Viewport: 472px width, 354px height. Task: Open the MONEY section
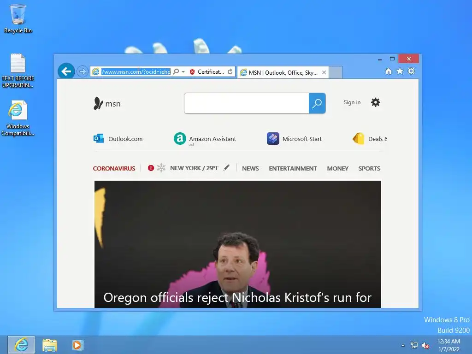338,168
